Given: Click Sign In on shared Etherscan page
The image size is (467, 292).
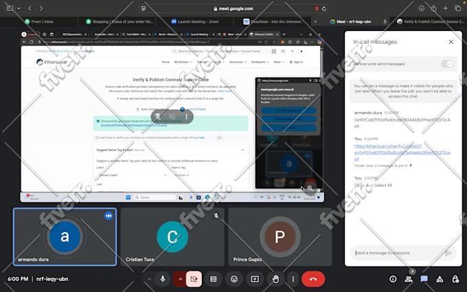Looking at the screenshot, I should (x=296, y=62).
